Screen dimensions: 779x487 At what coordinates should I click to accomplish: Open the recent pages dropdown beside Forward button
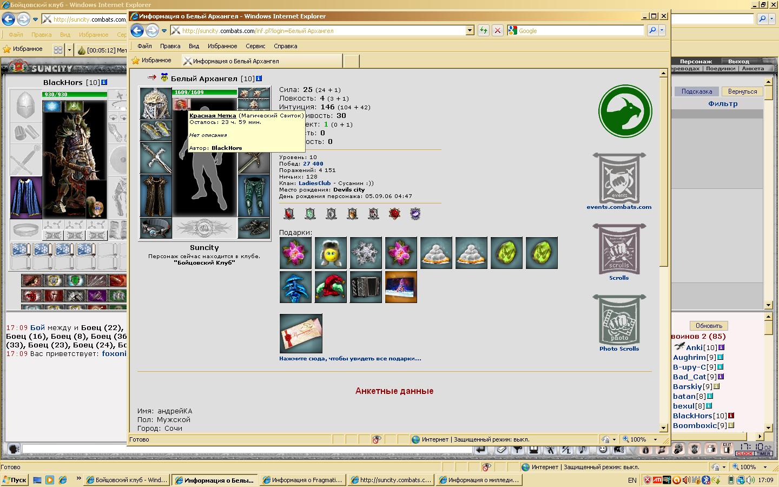(164, 31)
